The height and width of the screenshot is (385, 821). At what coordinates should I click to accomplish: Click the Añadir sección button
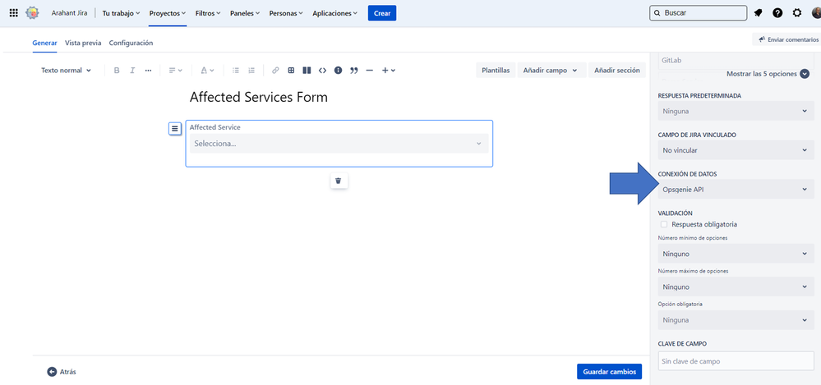tap(617, 70)
